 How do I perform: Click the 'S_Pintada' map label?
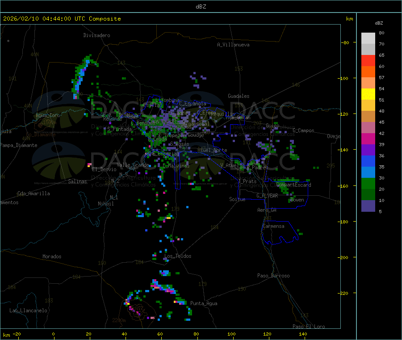pos(119,129)
